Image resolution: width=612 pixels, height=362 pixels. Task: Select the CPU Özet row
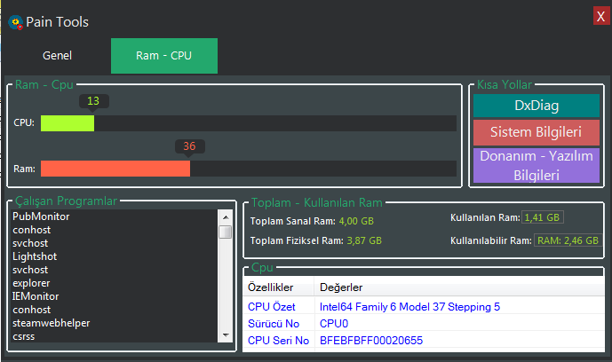pyautogui.click(x=424, y=307)
